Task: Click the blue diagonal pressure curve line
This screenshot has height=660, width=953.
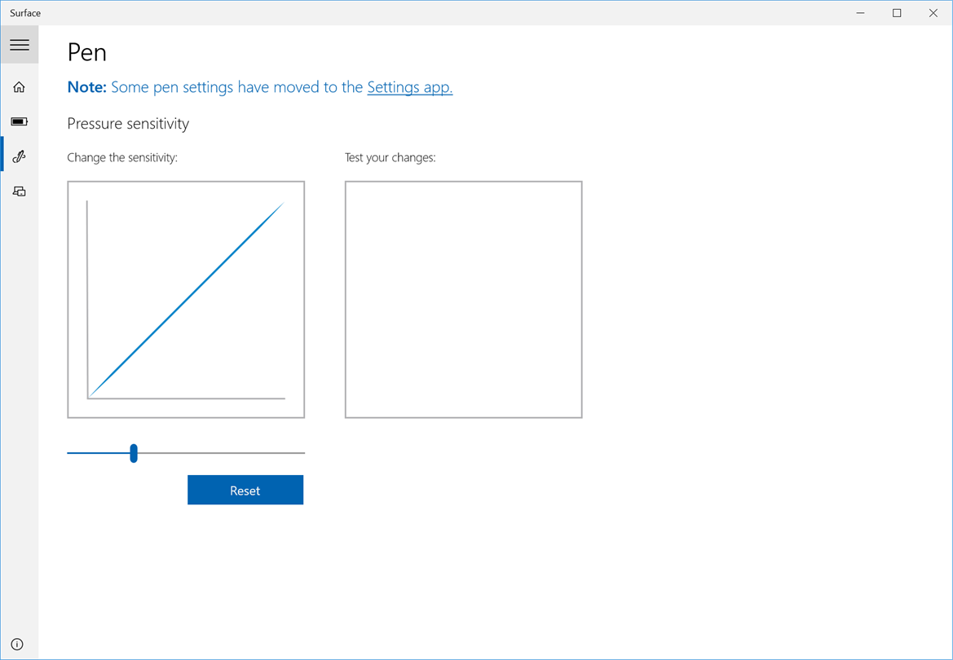Action: point(186,300)
